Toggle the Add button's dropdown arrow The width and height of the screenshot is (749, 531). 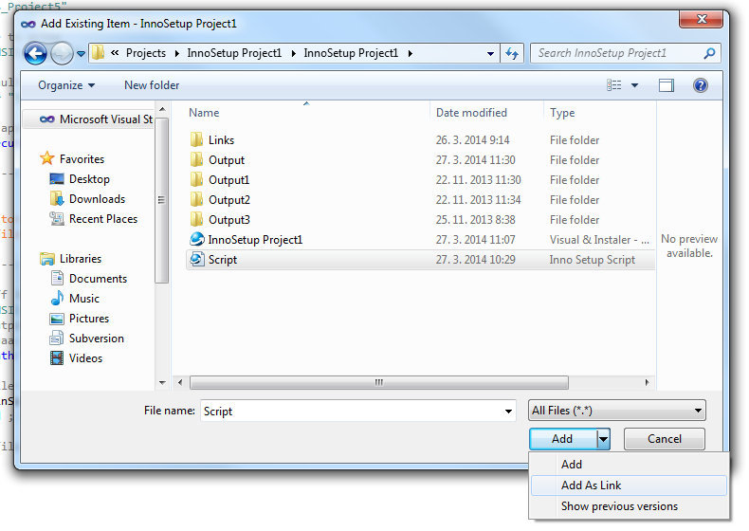pyautogui.click(x=603, y=439)
